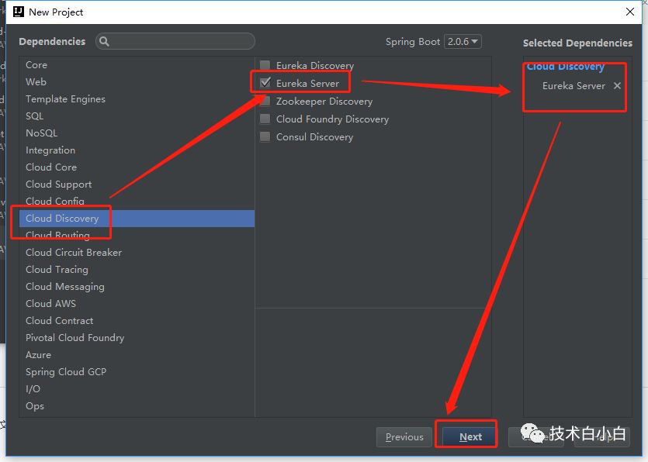This screenshot has width=648, height=462.
Task: Click the Cloud Discovery heading in selected panel
Action: 565,67
